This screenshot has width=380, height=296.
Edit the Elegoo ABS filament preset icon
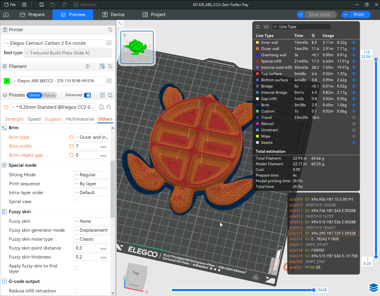(109, 81)
